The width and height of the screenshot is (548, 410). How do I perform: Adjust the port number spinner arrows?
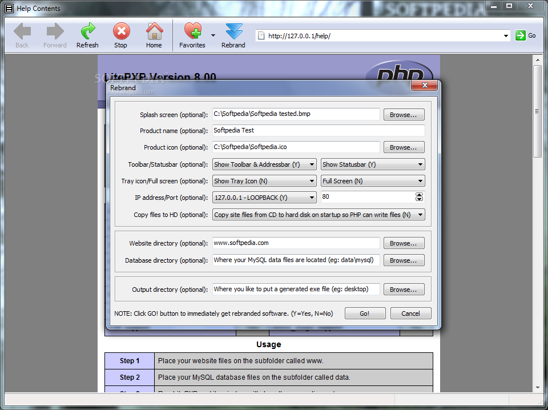419,197
